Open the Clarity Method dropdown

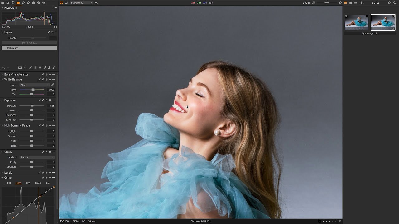coord(37,157)
